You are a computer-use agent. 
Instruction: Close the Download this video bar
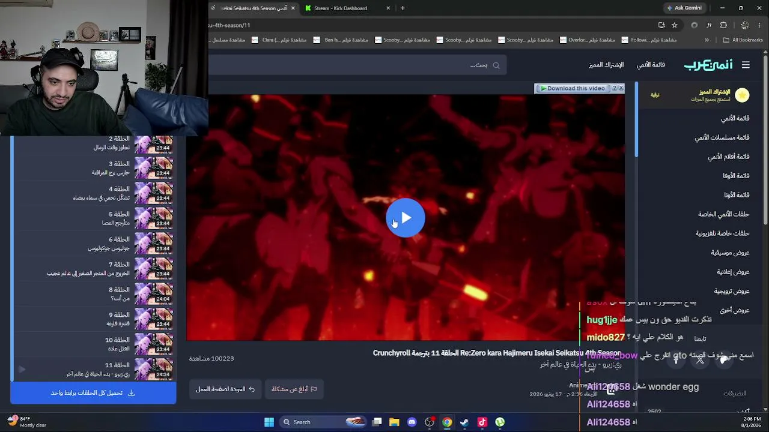[x=621, y=88]
